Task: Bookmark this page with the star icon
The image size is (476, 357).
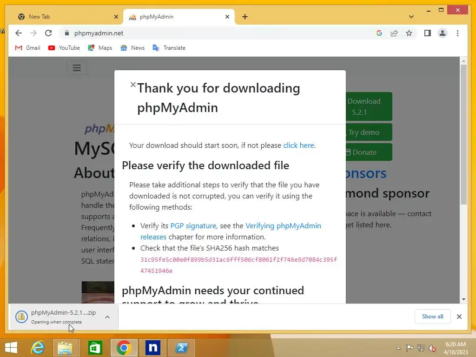Action: point(409,33)
